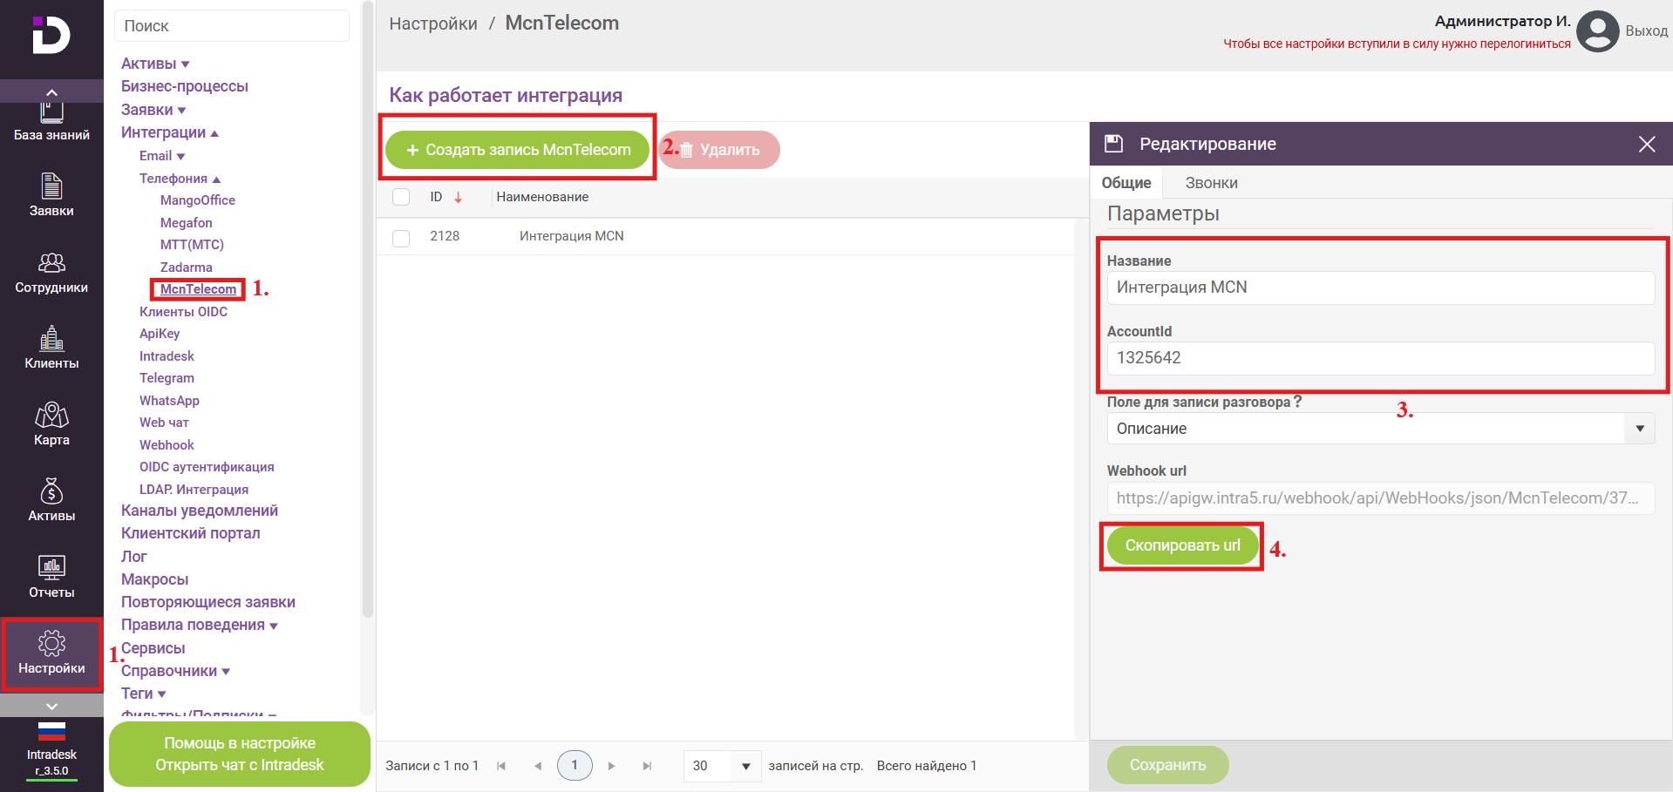Click the user avatar icon
The height and width of the screenshot is (792, 1673).
[1597, 31]
